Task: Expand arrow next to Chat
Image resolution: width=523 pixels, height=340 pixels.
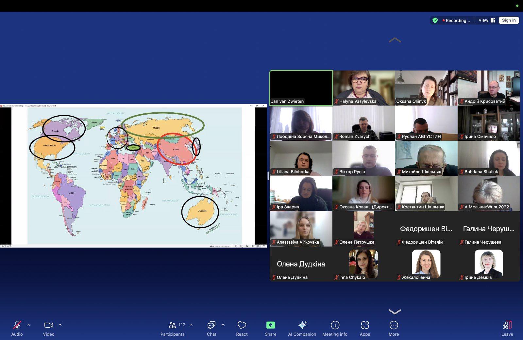Action: [x=223, y=325]
